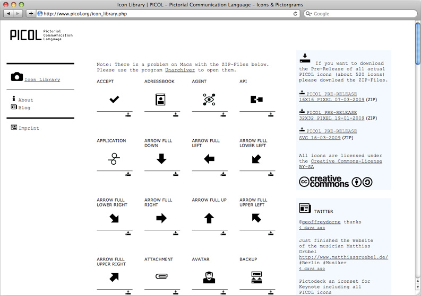
Task: Click the Attachment paperclip icon
Action: coord(161,276)
